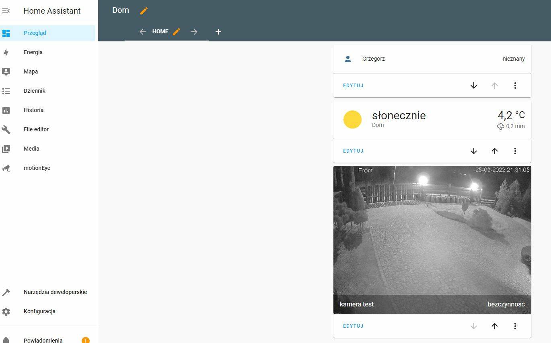551x343 pixels.
Task: Click the Grzegorz person icon
Action: point(348,59)
